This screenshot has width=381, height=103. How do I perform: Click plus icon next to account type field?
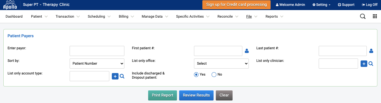[115, 76]
